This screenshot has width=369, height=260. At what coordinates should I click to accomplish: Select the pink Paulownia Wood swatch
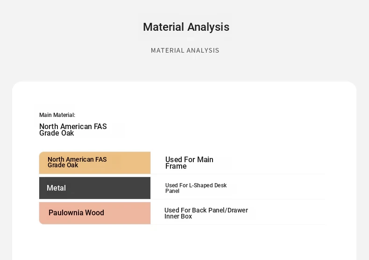pos(95,213)
